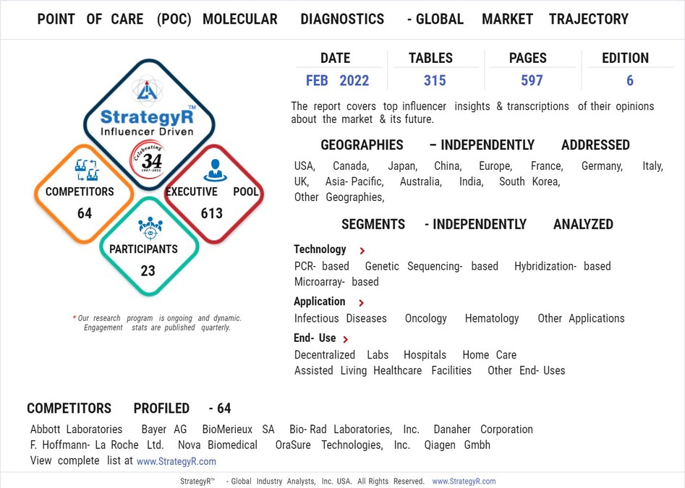The width and height of the screenshot is (685, 488).
Task: Click the Germany geography entry
Action: [x=602, y=166]
